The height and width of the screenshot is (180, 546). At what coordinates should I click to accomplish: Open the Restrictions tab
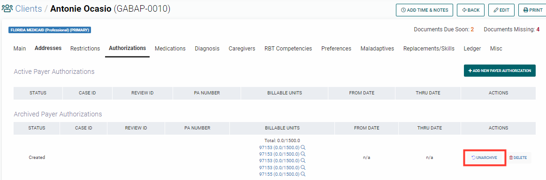point(85,49)
